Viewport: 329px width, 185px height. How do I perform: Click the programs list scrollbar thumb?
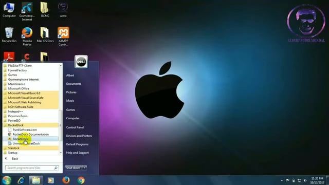coord(61,125)
